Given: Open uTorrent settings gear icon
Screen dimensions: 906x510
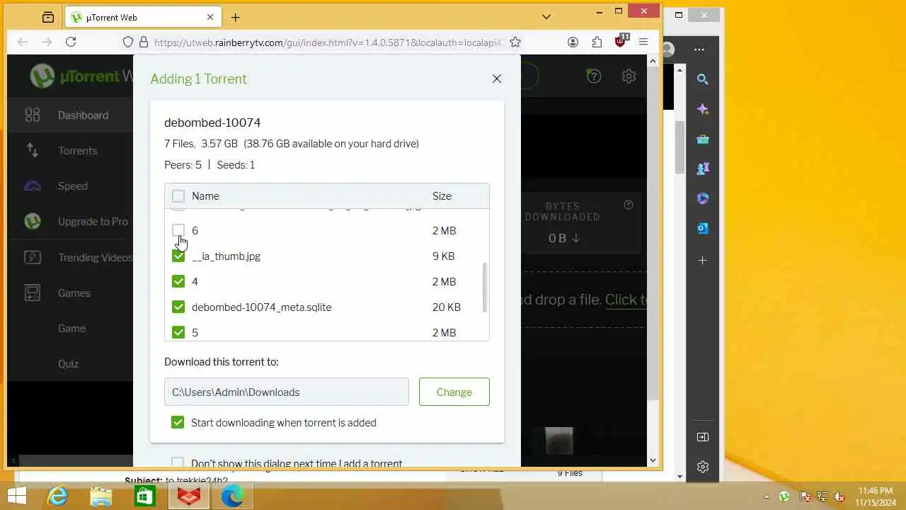Looking at the screenshot, I should pos(629,76).
